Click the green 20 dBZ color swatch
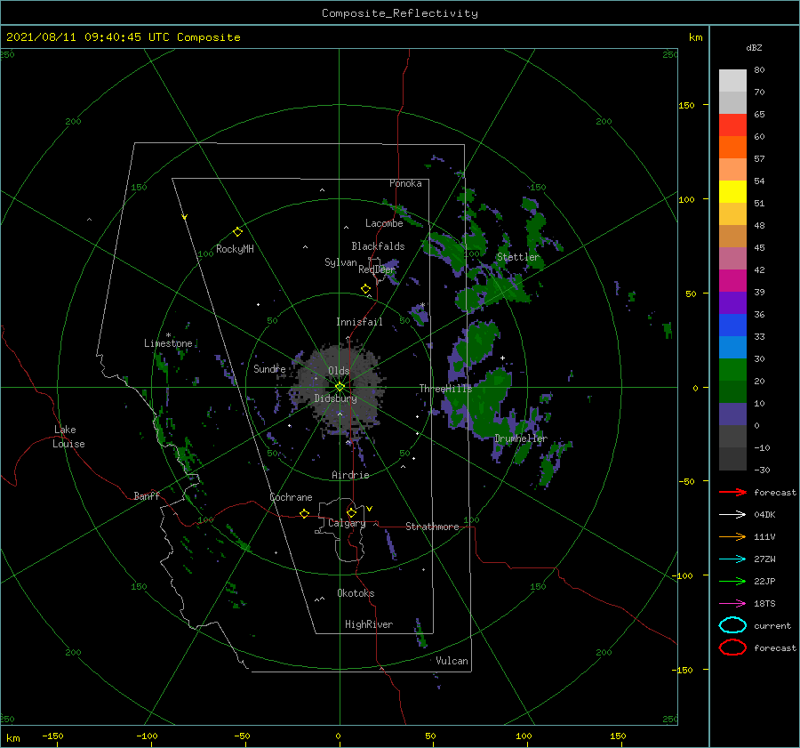This screenshot has width=800, height=748. coord(732,370)
